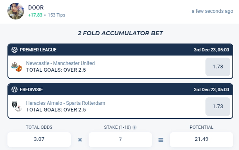Viewport: 239px width, 150px height.
Task: Open the 153 Tips link
Action: pyautogui.click(x=56, y=15)
